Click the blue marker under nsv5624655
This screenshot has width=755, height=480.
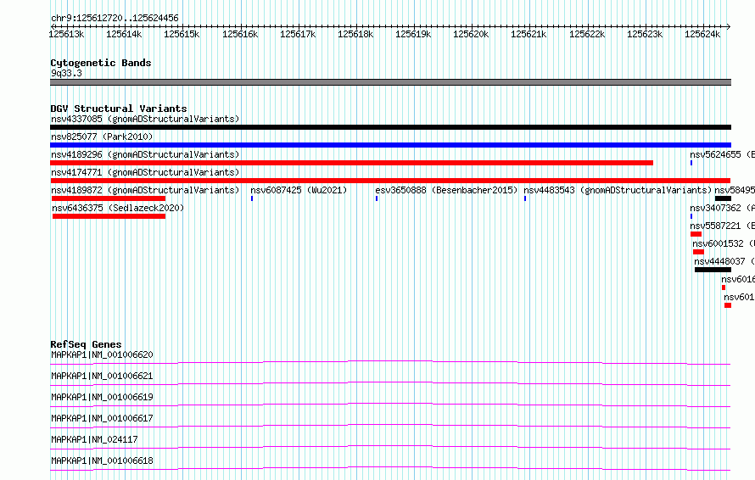(691, 163)
